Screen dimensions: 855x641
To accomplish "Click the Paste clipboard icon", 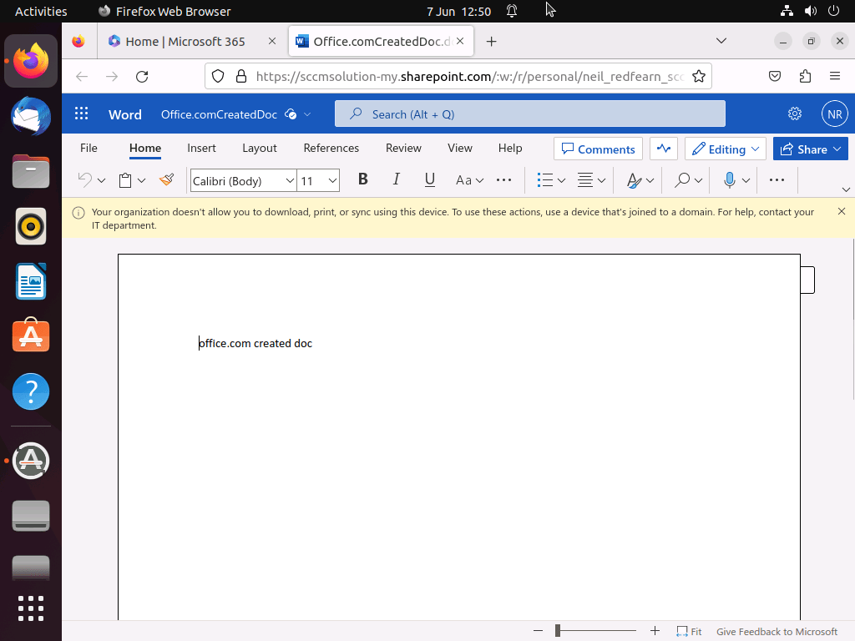I will pyautogui.click(x=125, y=179).
